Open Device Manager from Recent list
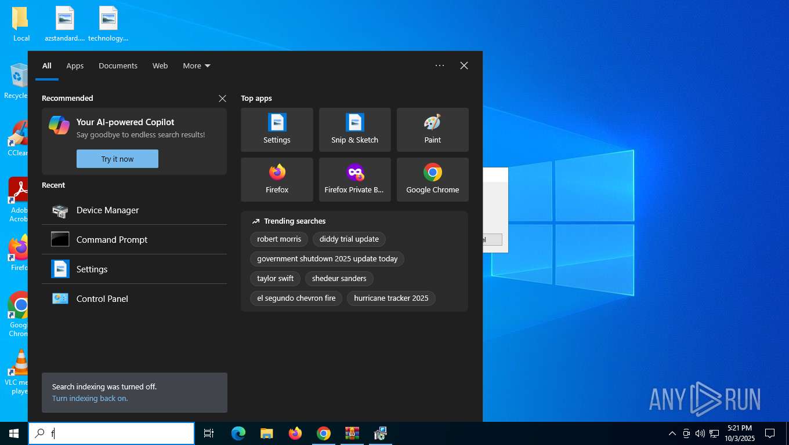This screenshot has height=445, width=789. (134, 210)
